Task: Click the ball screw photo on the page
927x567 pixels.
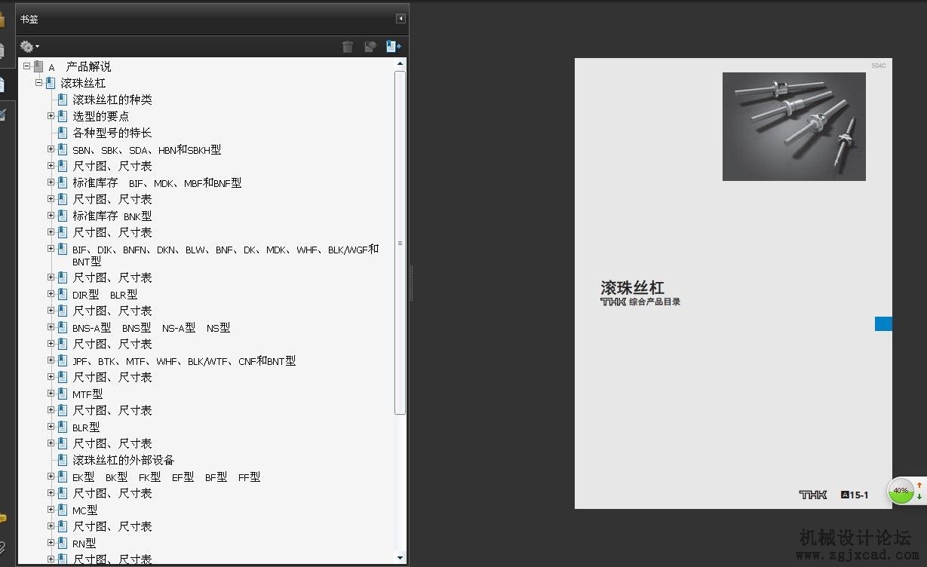Action: (794, 127)
